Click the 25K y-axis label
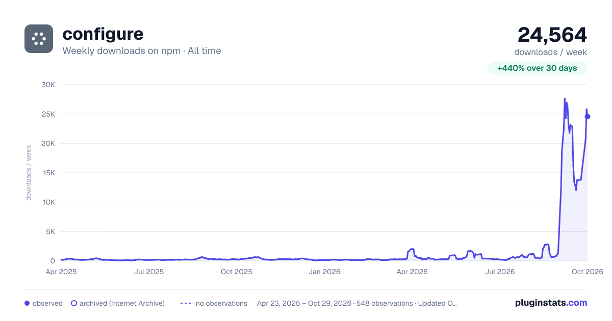The height and width of the screenshot is (321, 612). pyautogui.click(x=48, y=114)
